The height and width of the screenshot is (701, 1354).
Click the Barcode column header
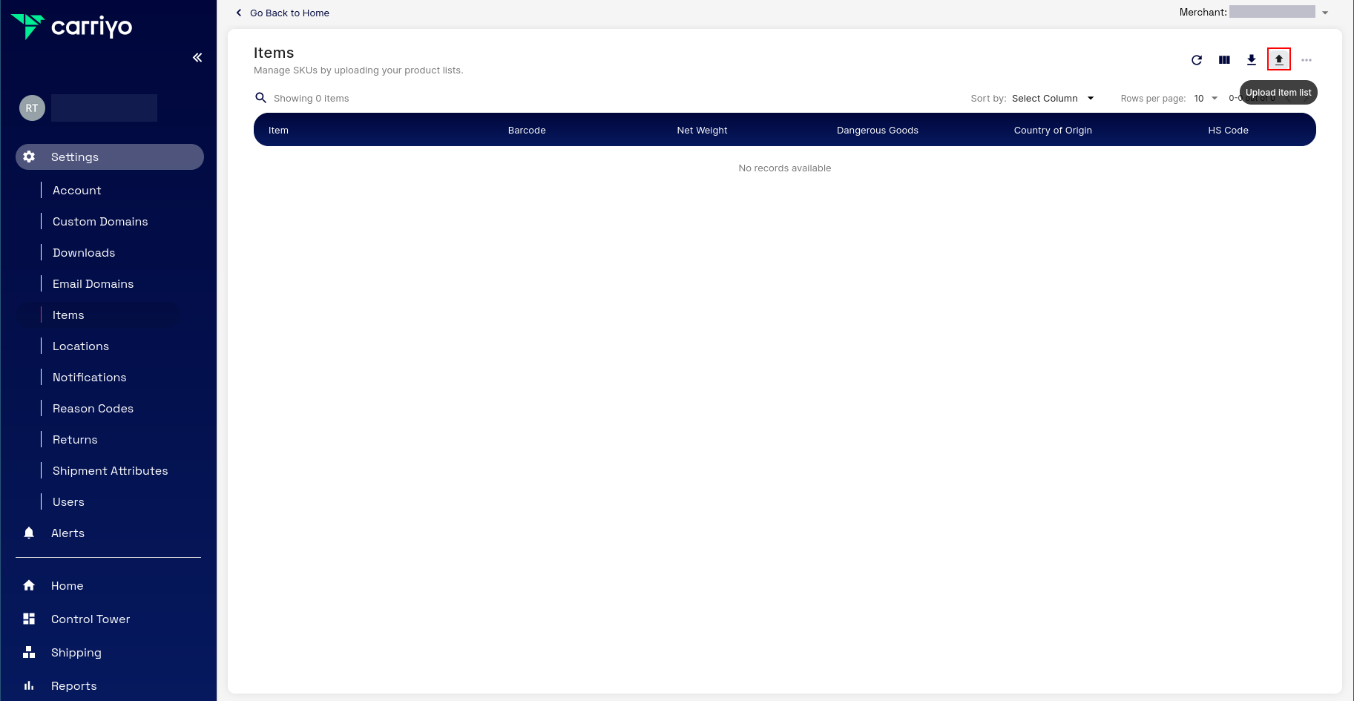click(527, 130)
